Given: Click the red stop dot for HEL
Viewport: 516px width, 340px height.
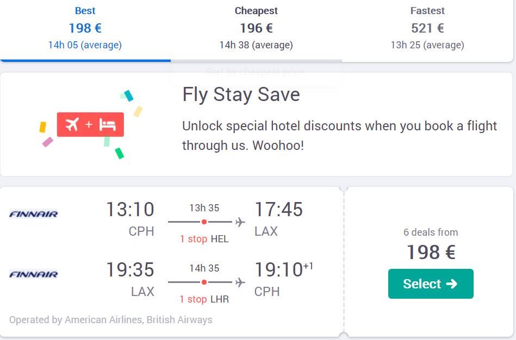Looking at the screenshot, I should pyautogui.click(x=204, y=222).
